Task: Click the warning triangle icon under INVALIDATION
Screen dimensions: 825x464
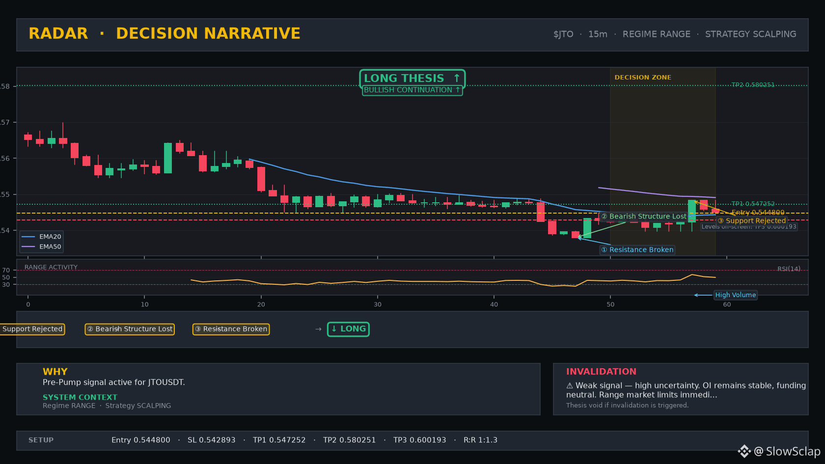Action: coord(570,386)
